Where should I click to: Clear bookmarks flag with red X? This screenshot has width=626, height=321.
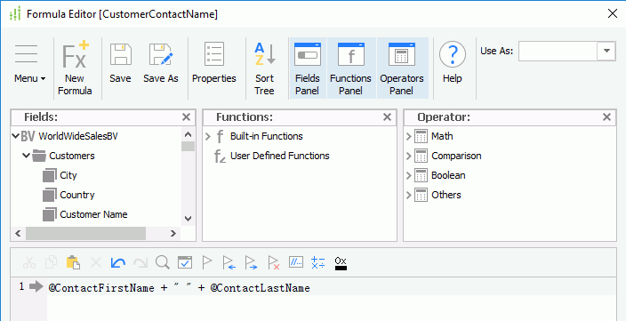[274, 262]
